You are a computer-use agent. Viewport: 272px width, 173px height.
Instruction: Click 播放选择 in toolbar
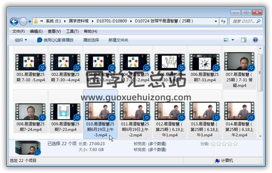[x=91, y=40]
